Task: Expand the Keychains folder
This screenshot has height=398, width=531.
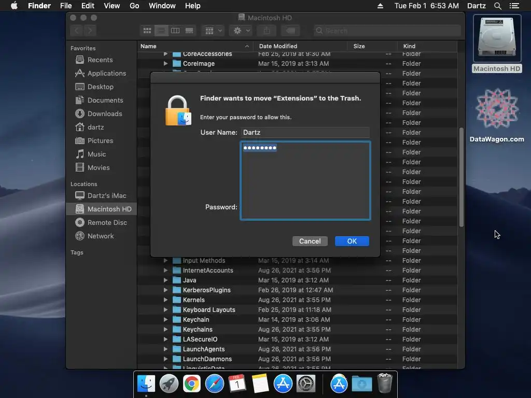Action: (165, 329)
